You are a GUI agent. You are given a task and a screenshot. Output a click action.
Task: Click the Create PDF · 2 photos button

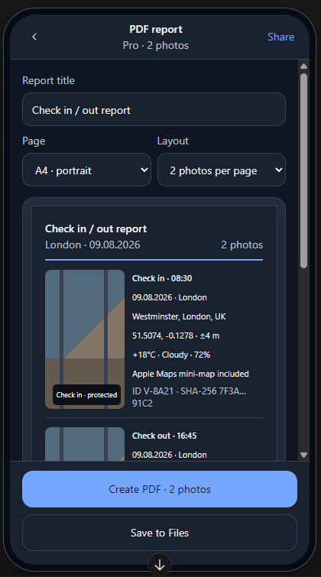click(160, 489)
